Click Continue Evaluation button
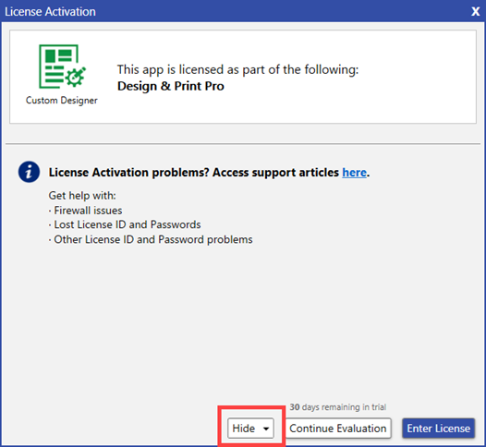Screen dimensions: 486x447 [338, 429]
